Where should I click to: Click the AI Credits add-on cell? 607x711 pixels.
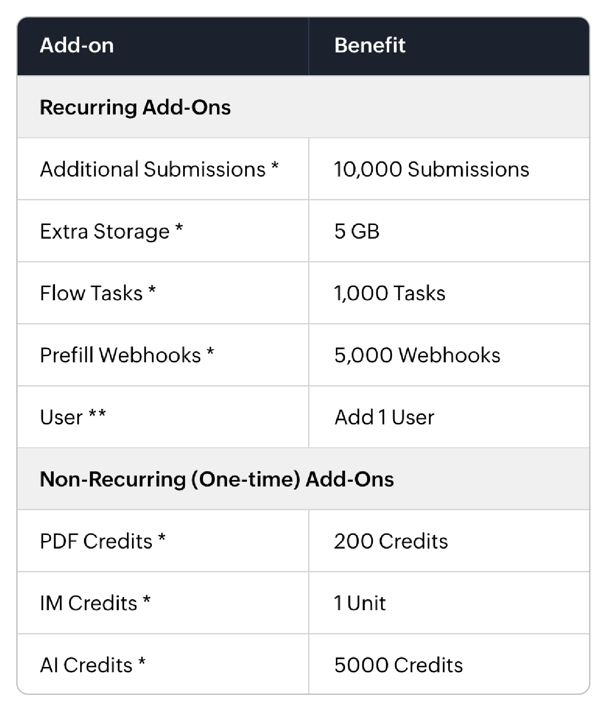[x=92, y=665]
